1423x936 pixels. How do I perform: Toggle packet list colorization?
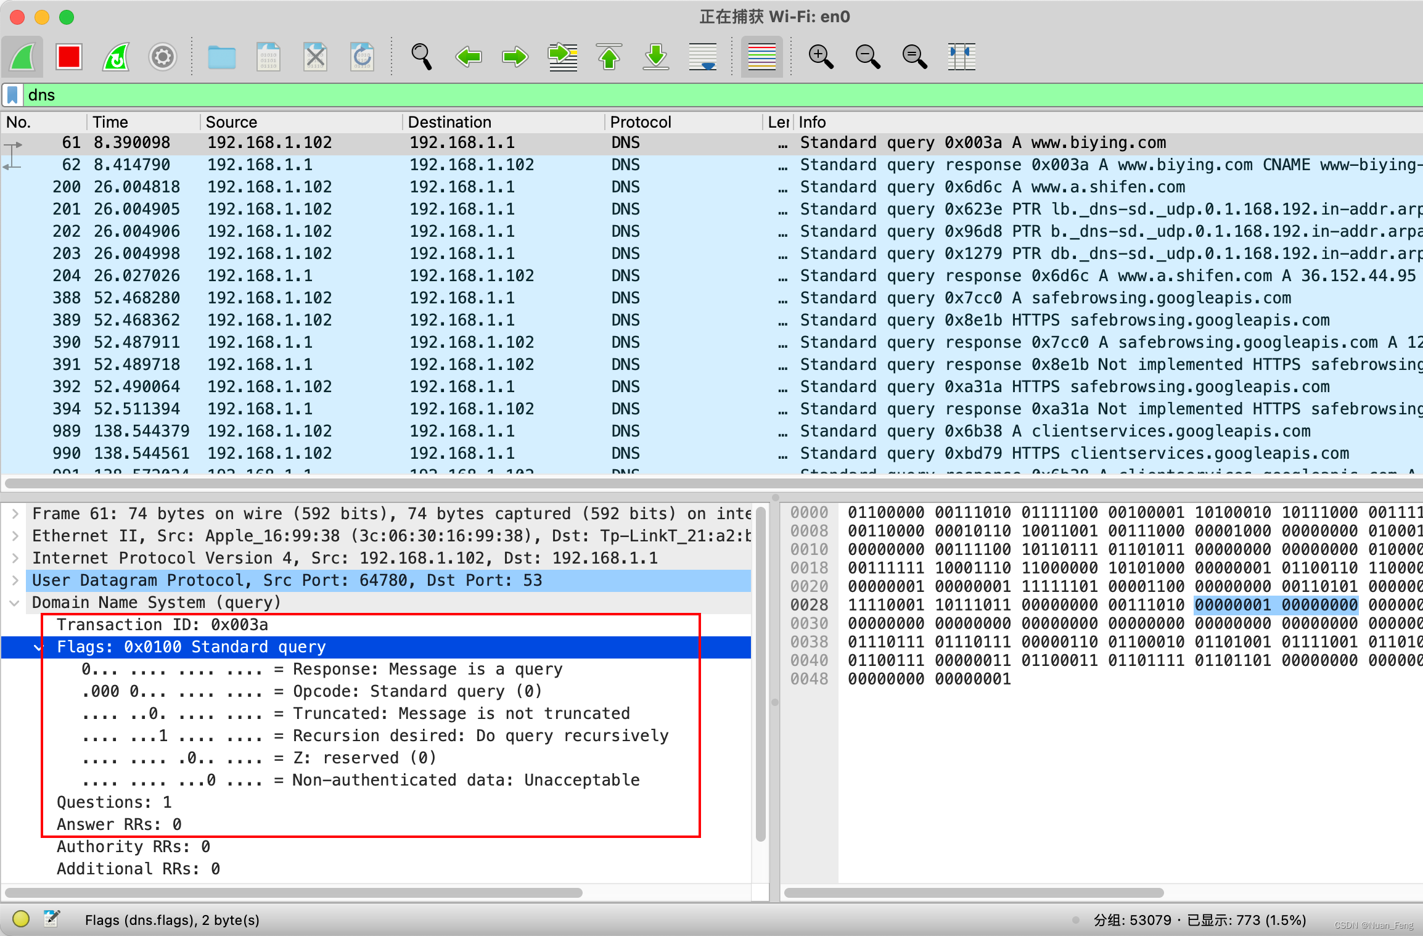(x=762, y=57)
